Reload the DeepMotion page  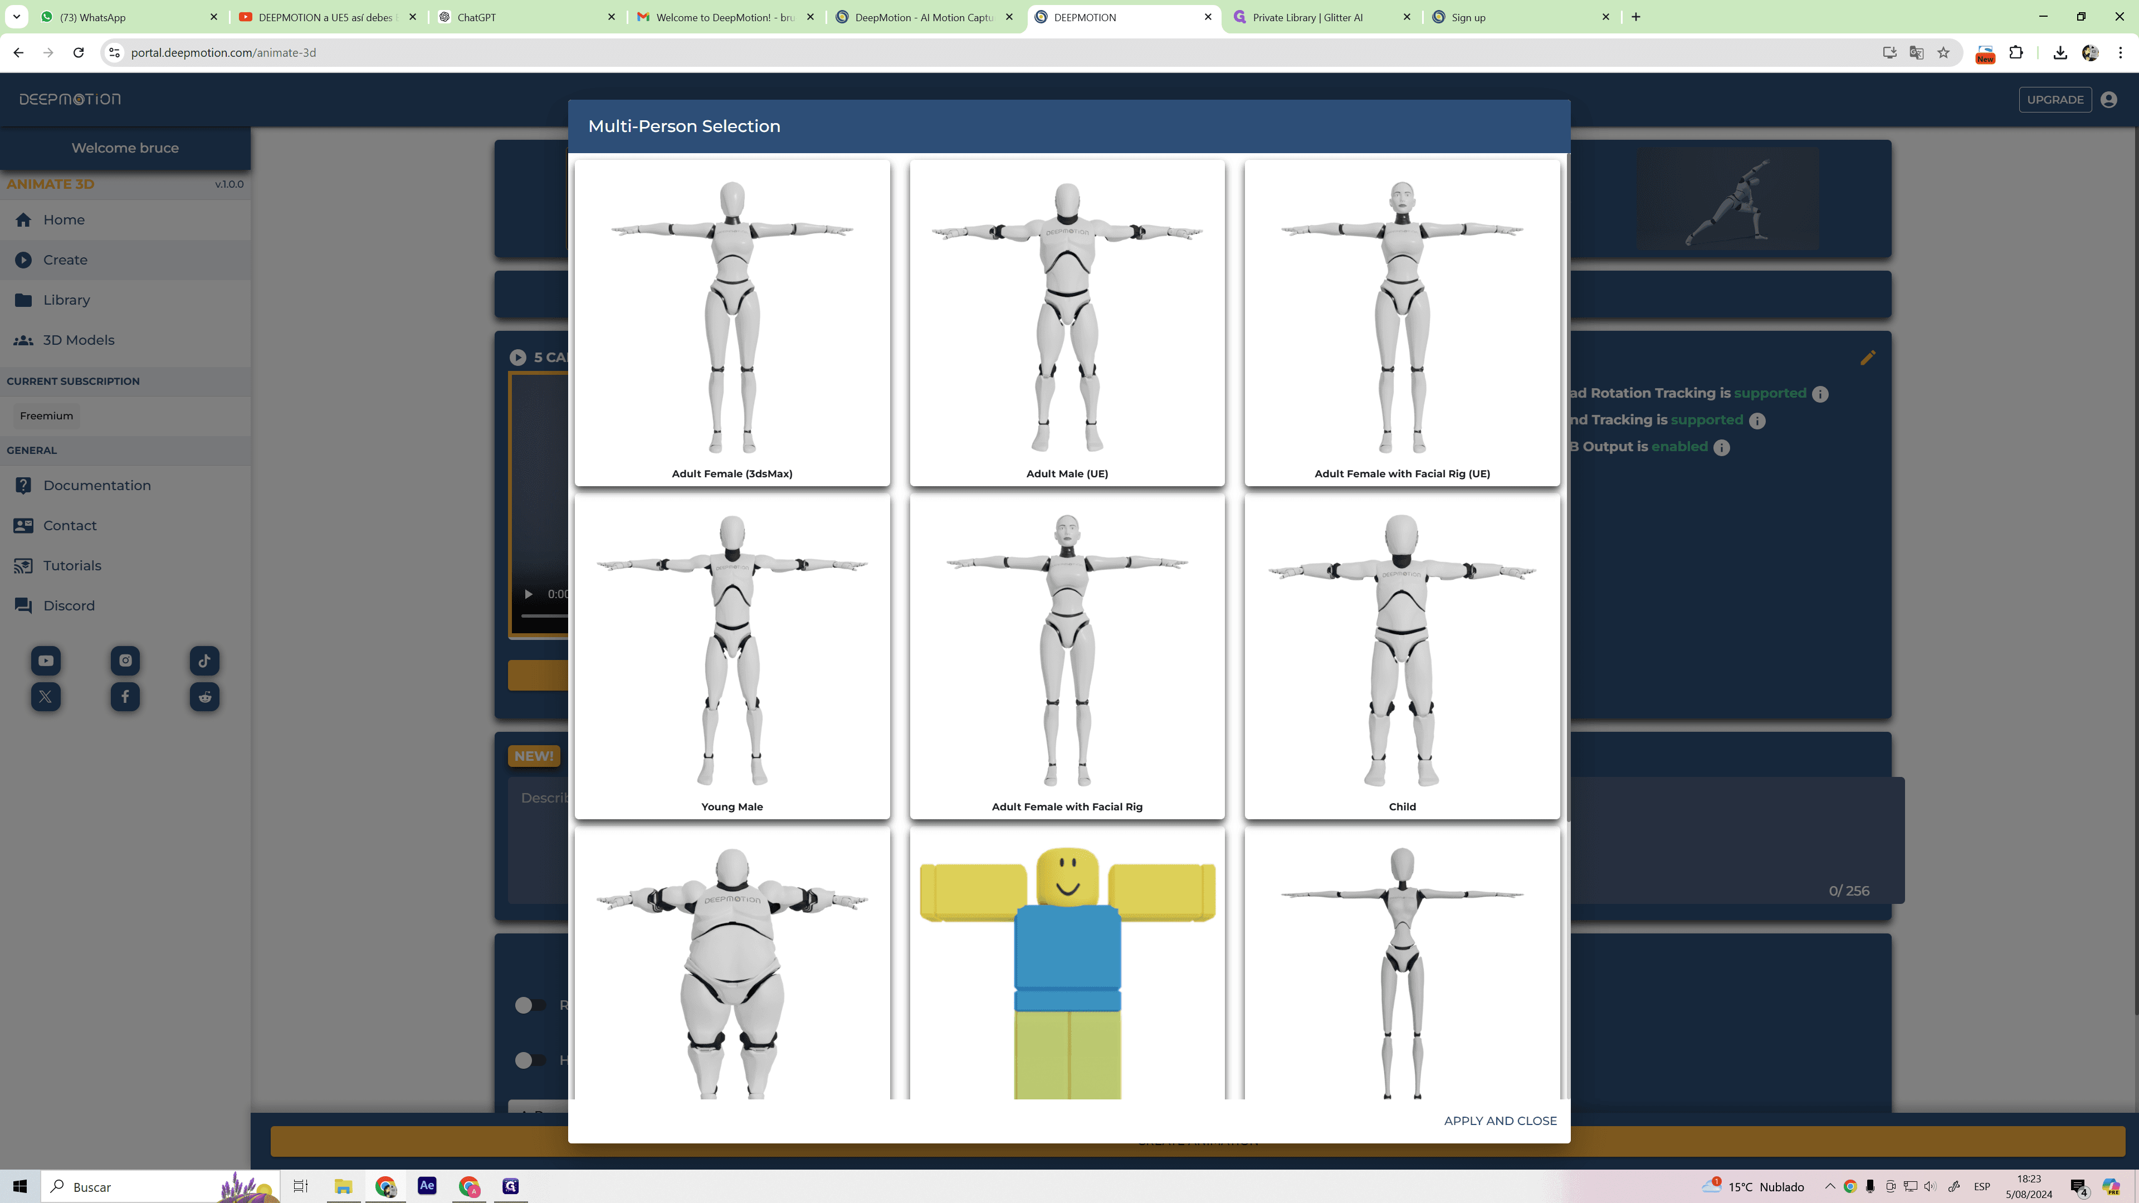(78, 53)
